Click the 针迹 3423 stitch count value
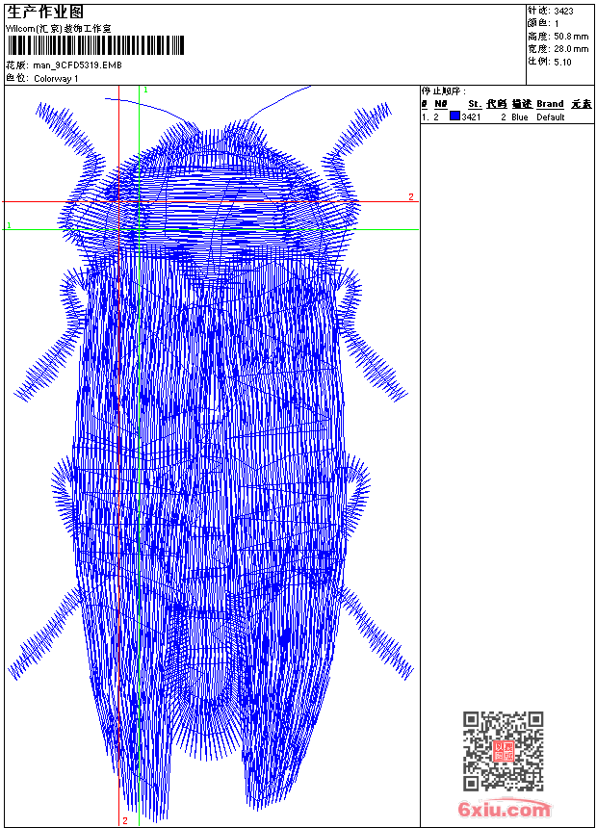 563,11
